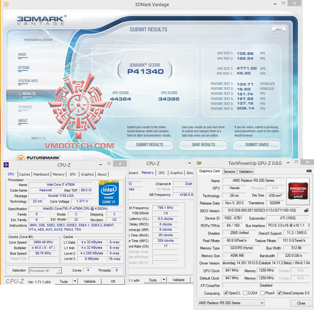314x310 pixels.
Task: Select RESULTS in 3DMark sidebar
Action: [x=29, y=94]
